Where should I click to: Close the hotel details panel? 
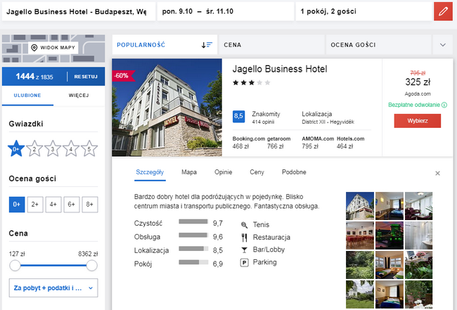pyautogui.click(x=437, y=173)
